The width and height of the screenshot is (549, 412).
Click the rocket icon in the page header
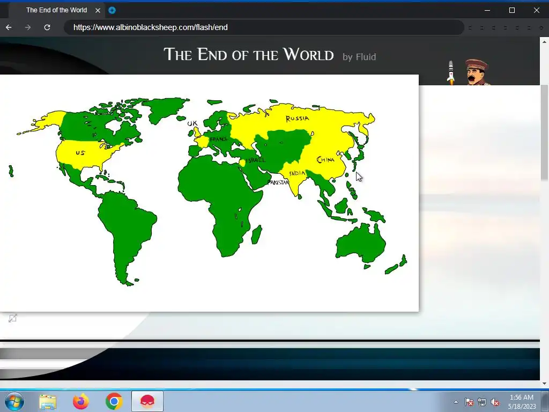(451, 72)
